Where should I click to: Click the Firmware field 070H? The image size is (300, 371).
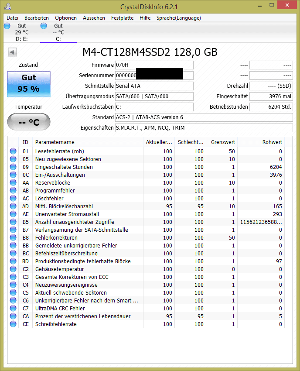point(154,65)
